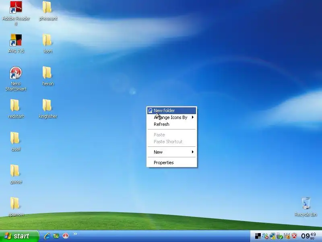
Task: Open the red Security Center shield icon
Action: (294, 236)
